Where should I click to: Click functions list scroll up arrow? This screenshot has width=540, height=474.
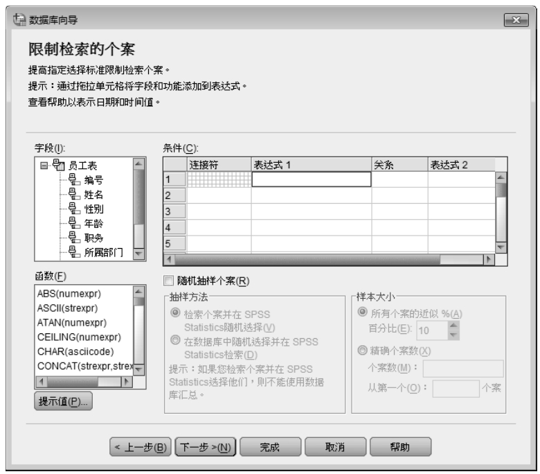pyautogui.click(x=138, y=291)
